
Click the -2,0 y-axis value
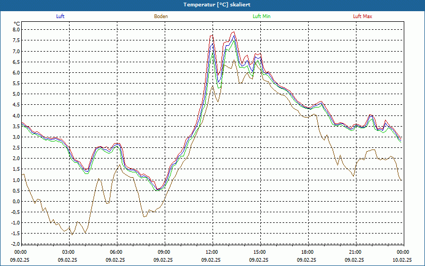pyautogui.click(x=16, y=244)
